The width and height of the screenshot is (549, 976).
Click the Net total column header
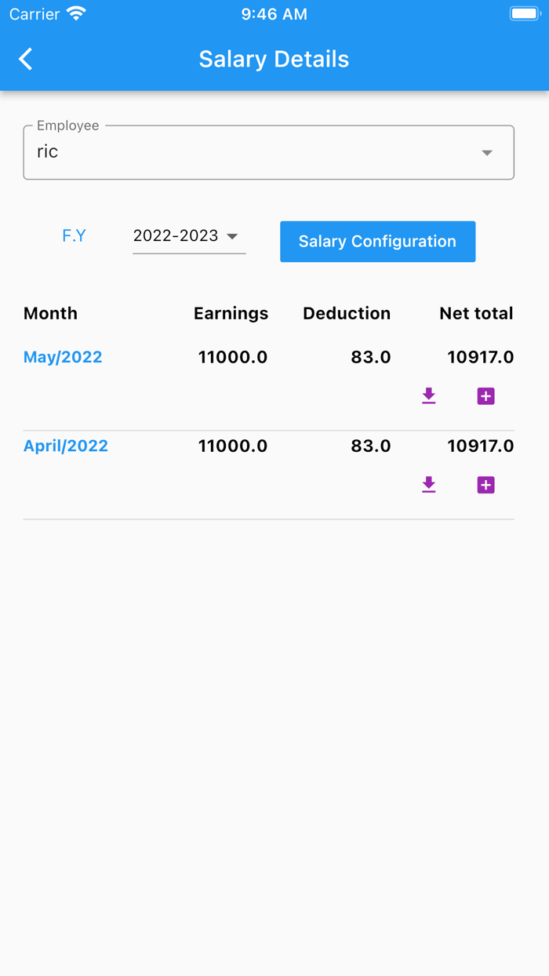[x=476, y=313]
